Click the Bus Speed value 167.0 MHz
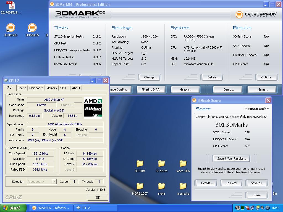This screenshot has width=283, height=212. [x=40, y=164]
